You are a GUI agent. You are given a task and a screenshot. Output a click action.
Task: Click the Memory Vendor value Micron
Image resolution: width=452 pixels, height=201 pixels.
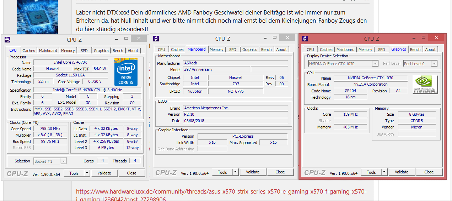(417, 127)
